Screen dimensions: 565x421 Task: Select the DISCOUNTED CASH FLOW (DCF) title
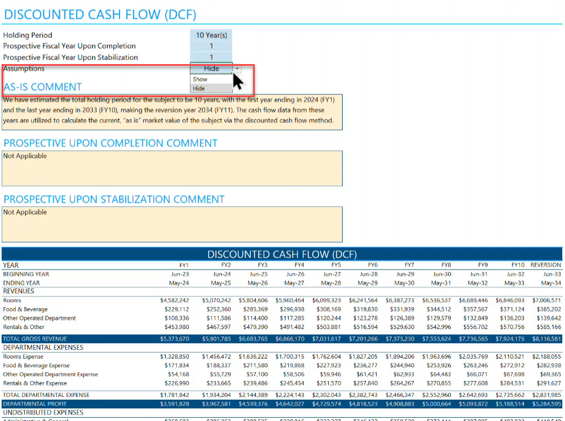pyautogui.click(x=99, y=15)
